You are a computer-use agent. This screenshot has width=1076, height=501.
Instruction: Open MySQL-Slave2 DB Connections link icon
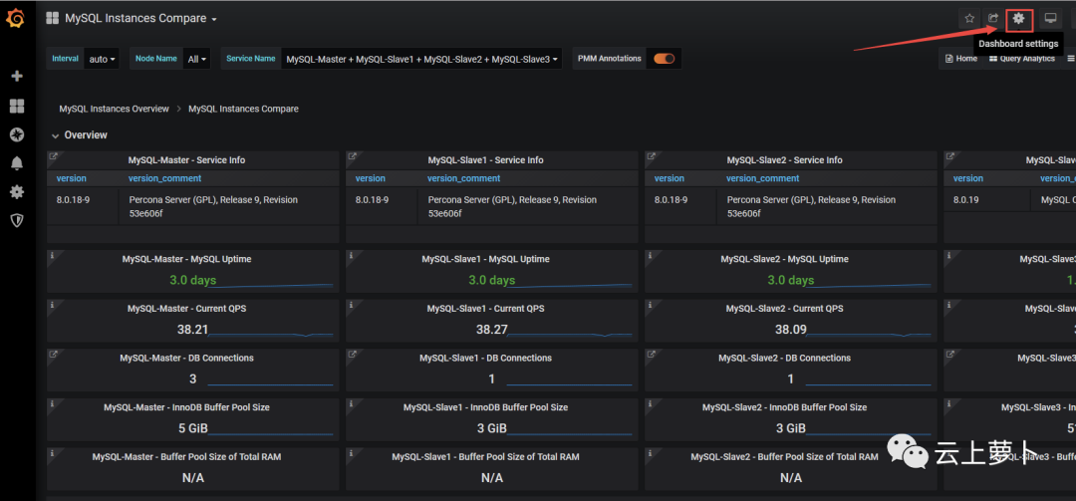tap(652, 355)
